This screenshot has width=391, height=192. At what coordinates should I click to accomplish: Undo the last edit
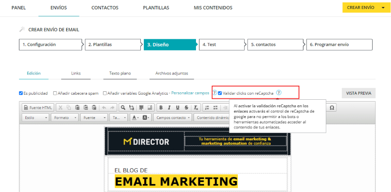104,108
